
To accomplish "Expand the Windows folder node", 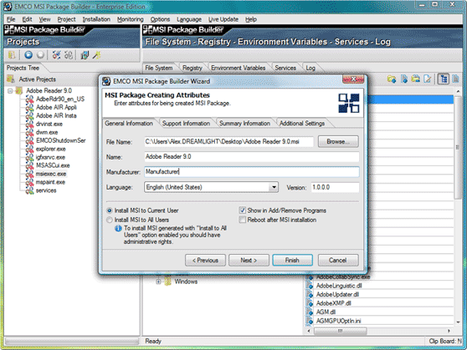I will [x=158, y=282].
